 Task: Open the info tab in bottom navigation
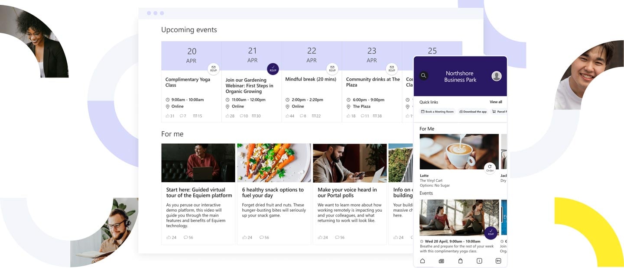(479, 261)
